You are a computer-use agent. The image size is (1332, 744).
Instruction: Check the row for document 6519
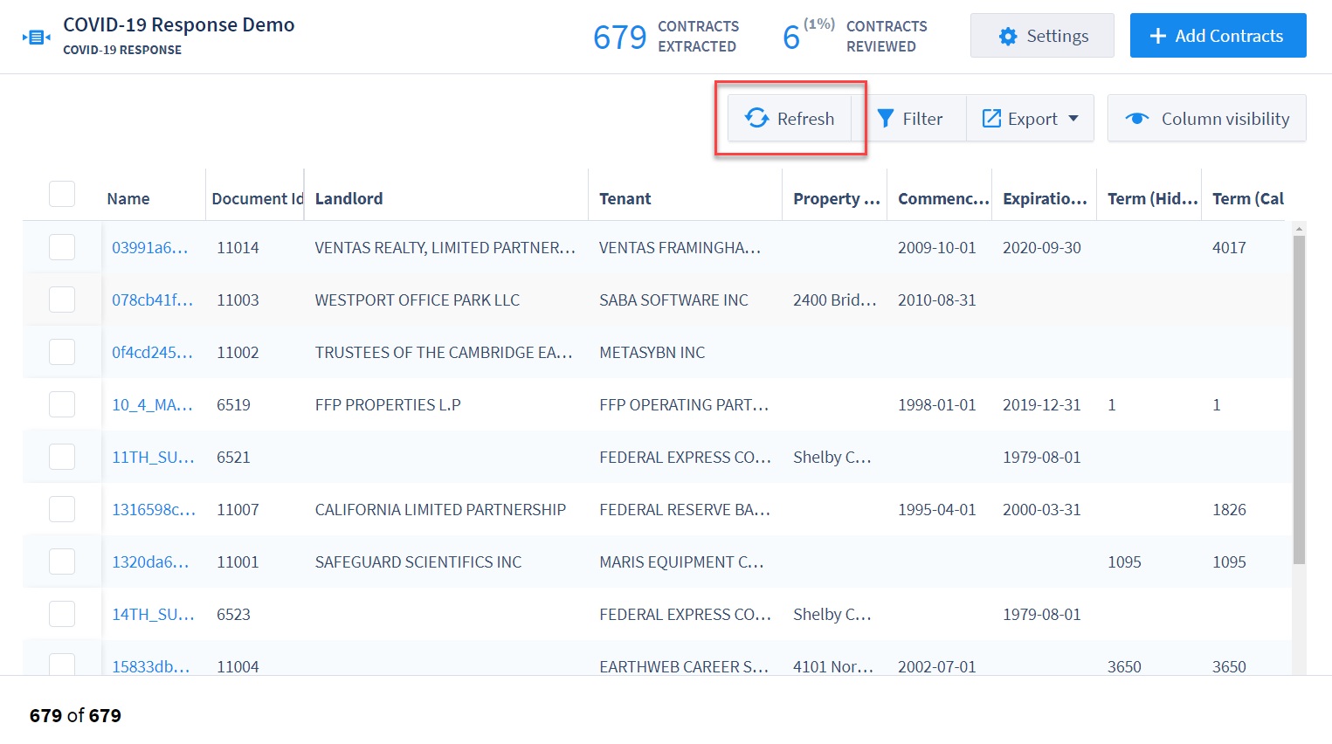click(x=62, y=404)
